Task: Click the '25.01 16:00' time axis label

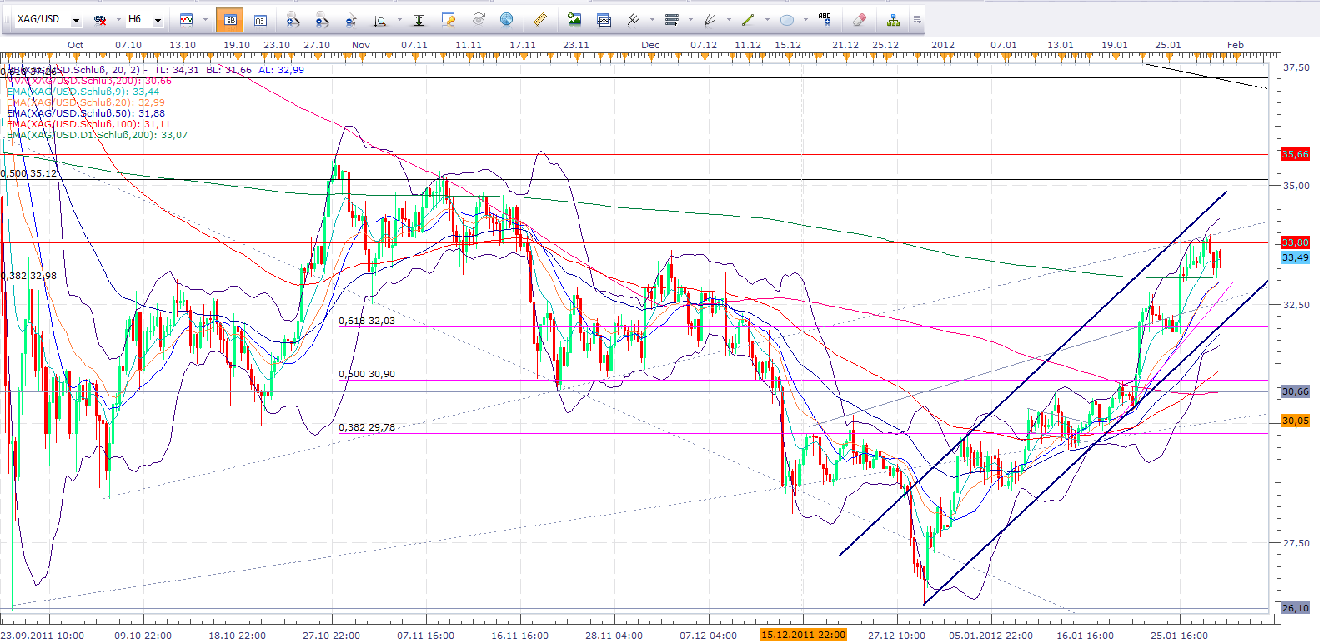Action: click(x=1180, y=636)
